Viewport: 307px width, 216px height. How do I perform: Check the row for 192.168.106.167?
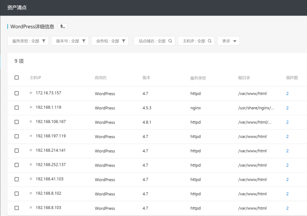[x=17, y=122]
